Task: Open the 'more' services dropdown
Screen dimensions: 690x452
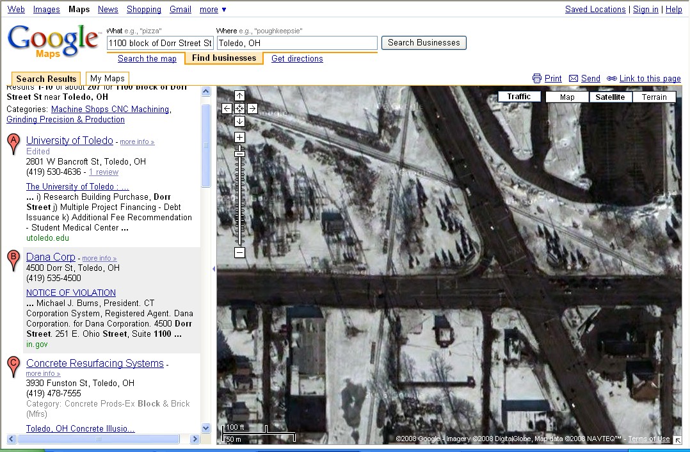Action: point(213,10)
